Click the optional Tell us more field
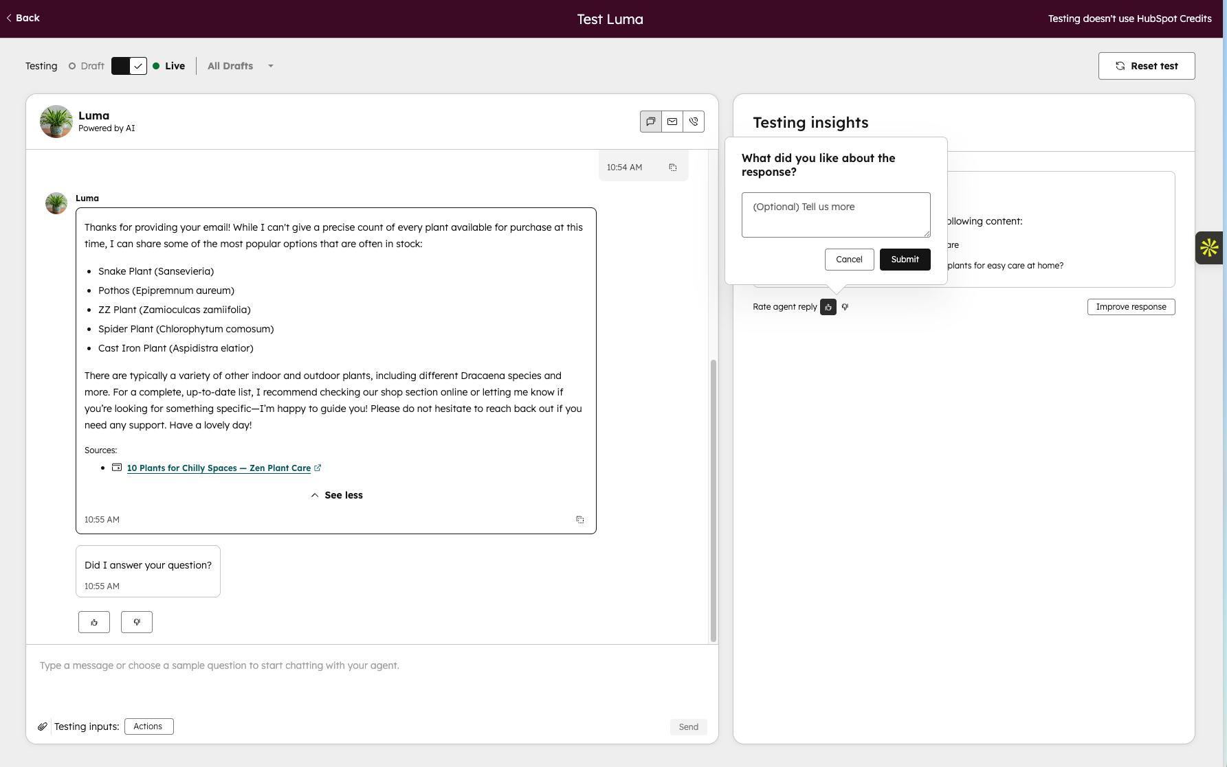Screen dimensions: 1227x767 [x=836, y=215]
